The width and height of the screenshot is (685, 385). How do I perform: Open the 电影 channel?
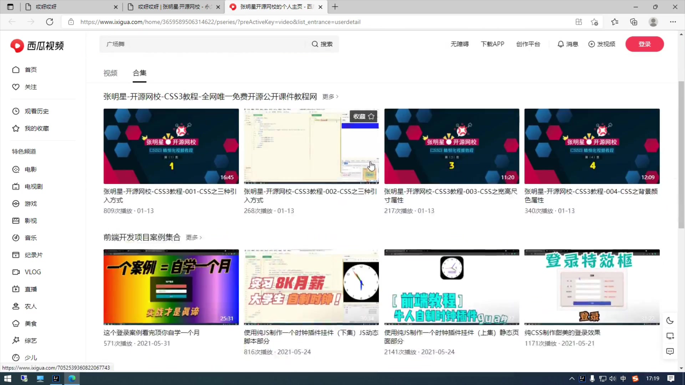[x=25, y=169]
